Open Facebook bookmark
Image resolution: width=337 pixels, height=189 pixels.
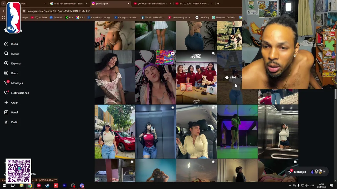56,18
